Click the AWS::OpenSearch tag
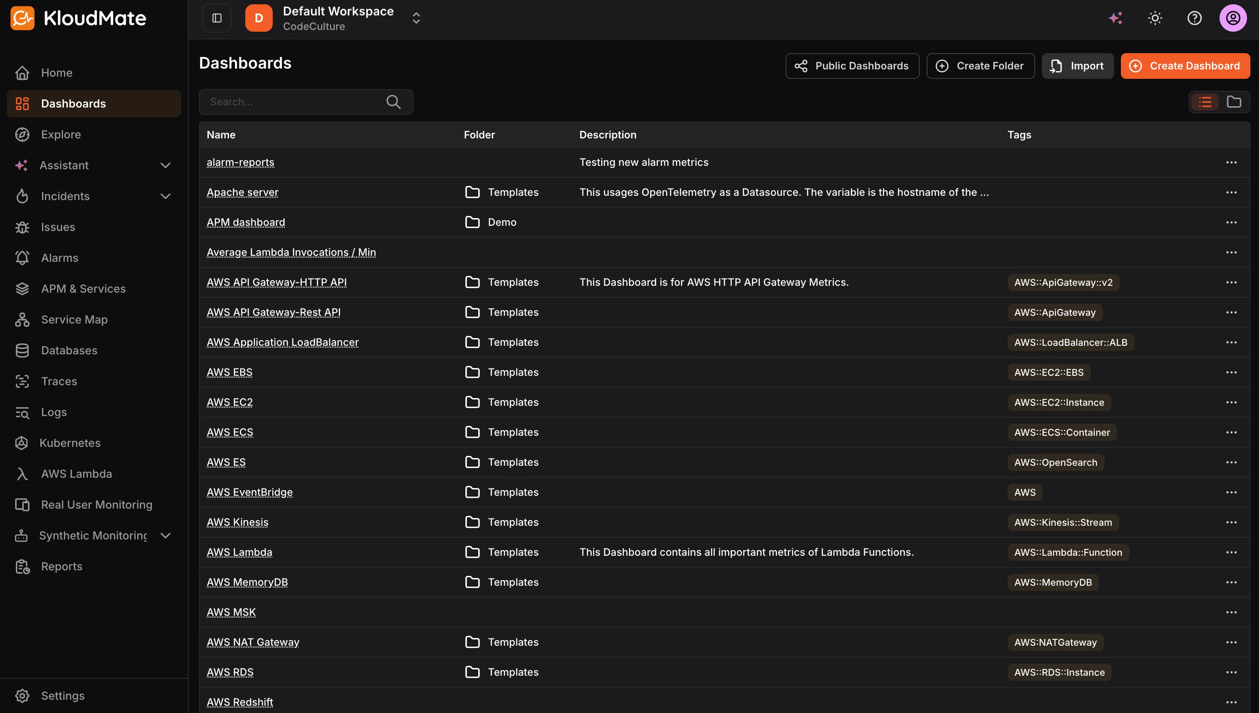The height and width of the screenshot is (713, 1259). [x=1056, y=462]
